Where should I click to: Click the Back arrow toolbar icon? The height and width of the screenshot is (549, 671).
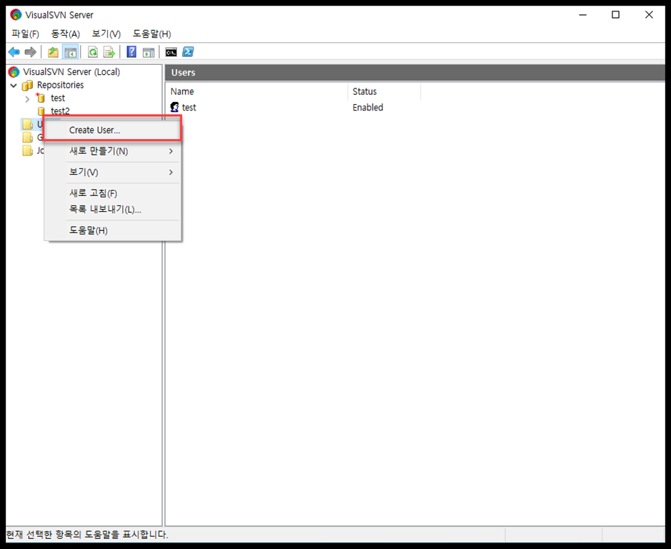pyautogui.click(x=14, y=52)
